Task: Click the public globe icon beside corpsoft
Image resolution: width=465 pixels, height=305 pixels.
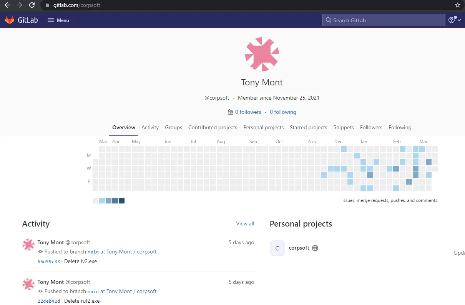Action: [x=315, y=248]
